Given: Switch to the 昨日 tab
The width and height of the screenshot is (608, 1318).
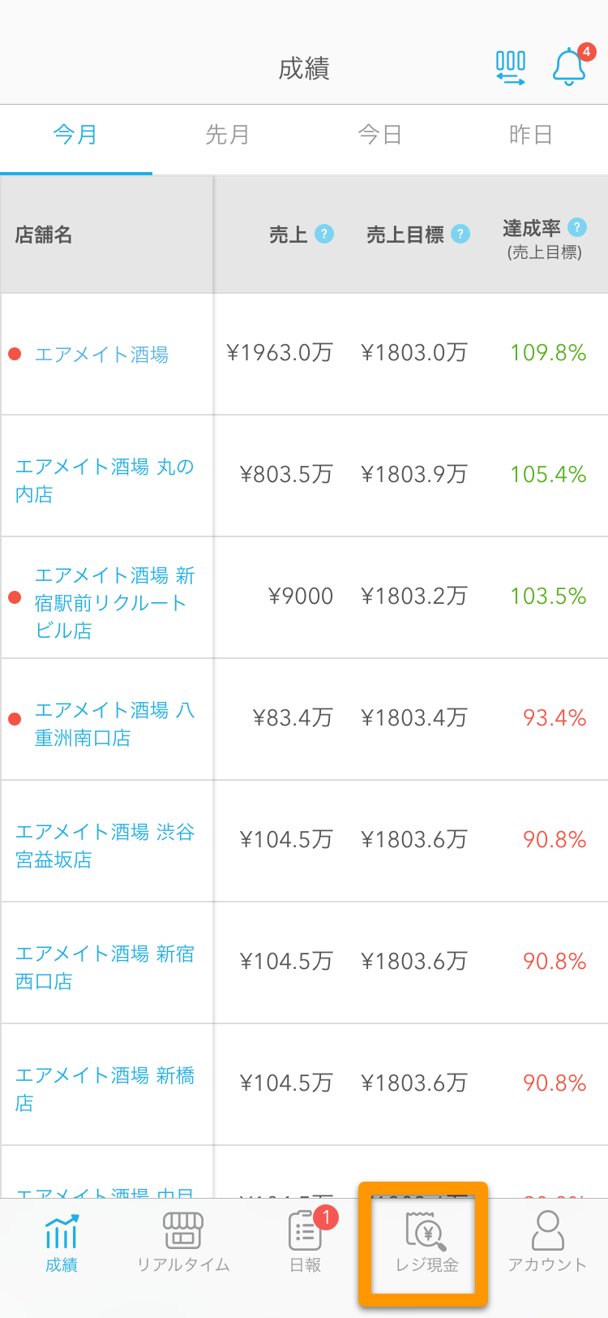Looking at the screenshot, I should tap(532, 135).
